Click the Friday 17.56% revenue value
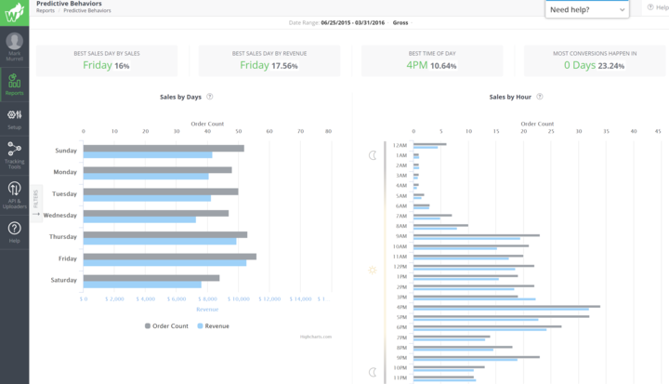The height and width of the screenshot is (384, 669). (269, 65)
